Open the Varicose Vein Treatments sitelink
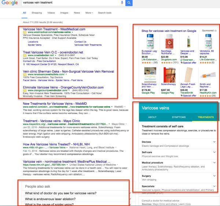The width and height of the screenshot is (220, 206). (x=88, y=45)
